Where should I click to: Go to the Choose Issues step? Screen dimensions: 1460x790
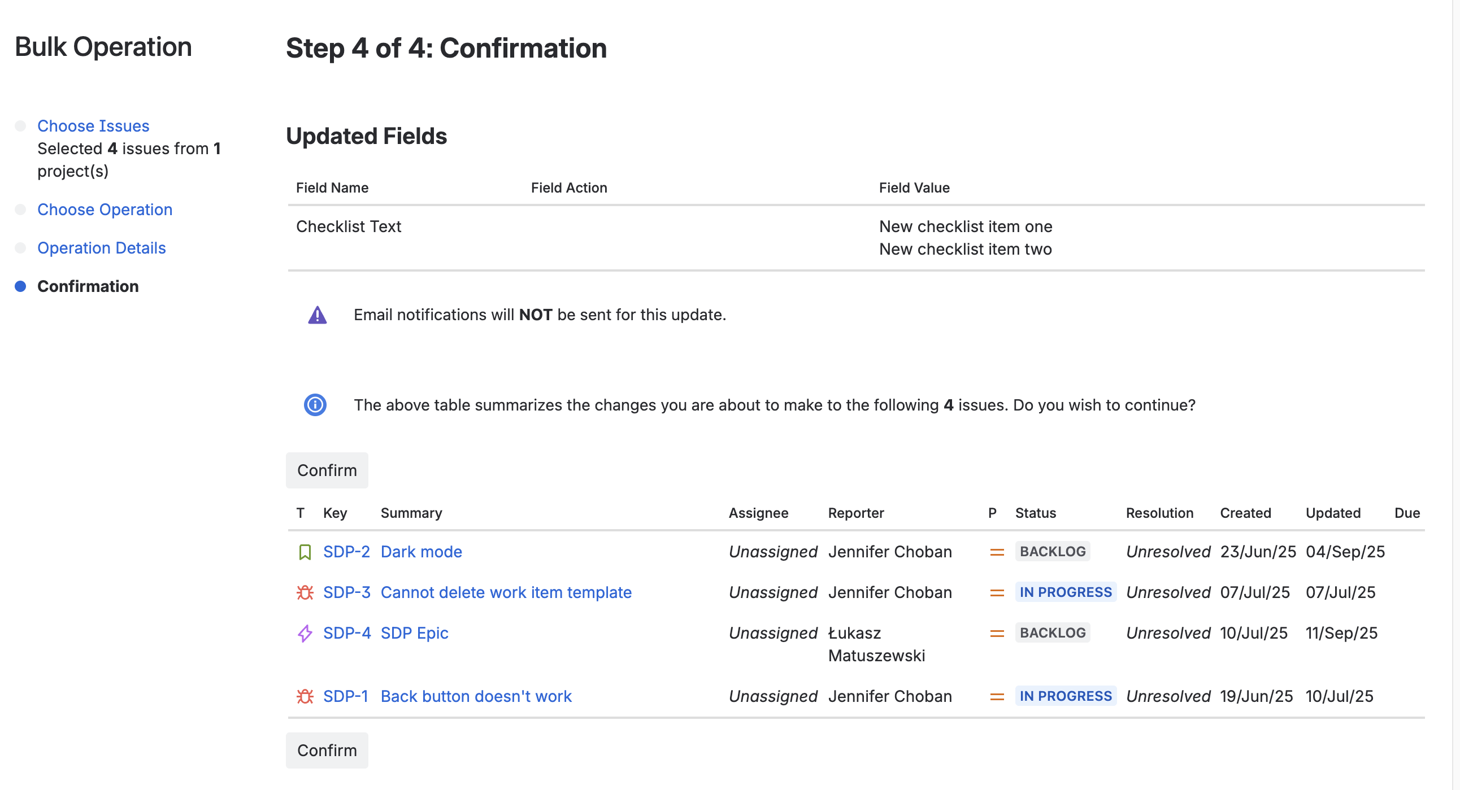pos(93,126)
